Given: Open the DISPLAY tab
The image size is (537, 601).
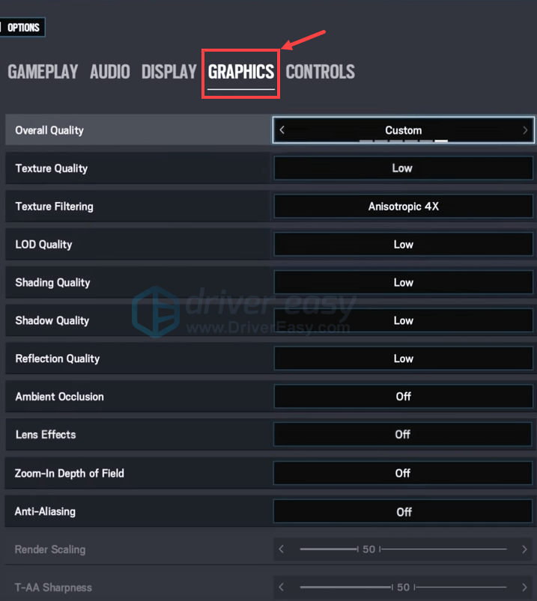Looking at the screenshot, I should (169, 72).
